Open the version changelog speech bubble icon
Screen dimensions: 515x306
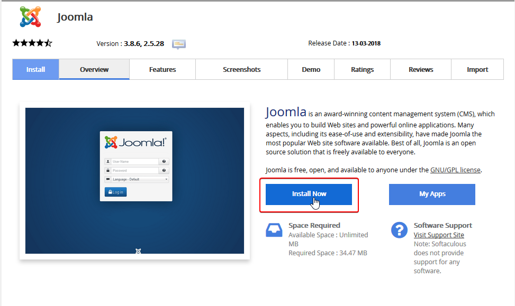click(179, 44)
